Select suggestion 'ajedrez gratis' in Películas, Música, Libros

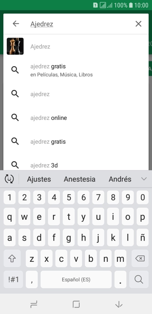(x=76, y=70)
